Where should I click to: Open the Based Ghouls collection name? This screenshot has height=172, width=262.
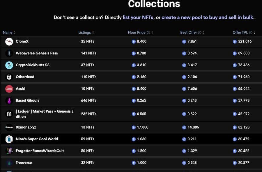(x=27, y=100)
